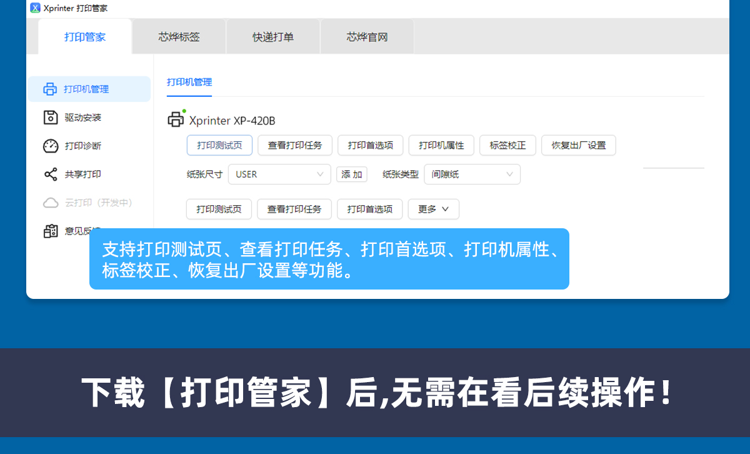Click 打印首选项 next to the 更多 dropdown

point(370,209)
